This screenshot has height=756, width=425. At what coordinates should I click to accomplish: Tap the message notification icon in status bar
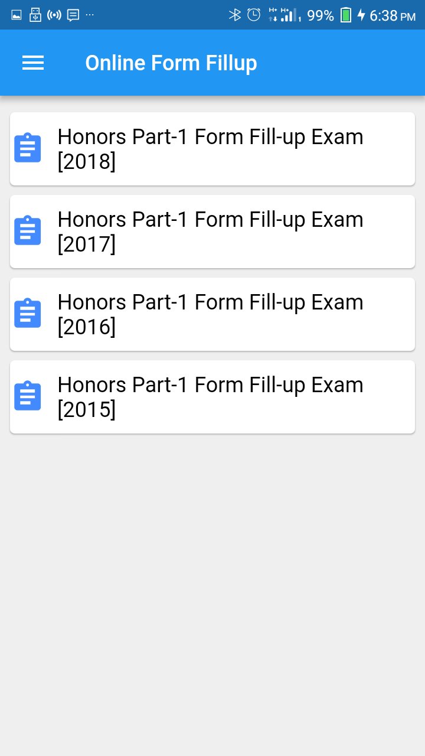(x=73, y=15)
